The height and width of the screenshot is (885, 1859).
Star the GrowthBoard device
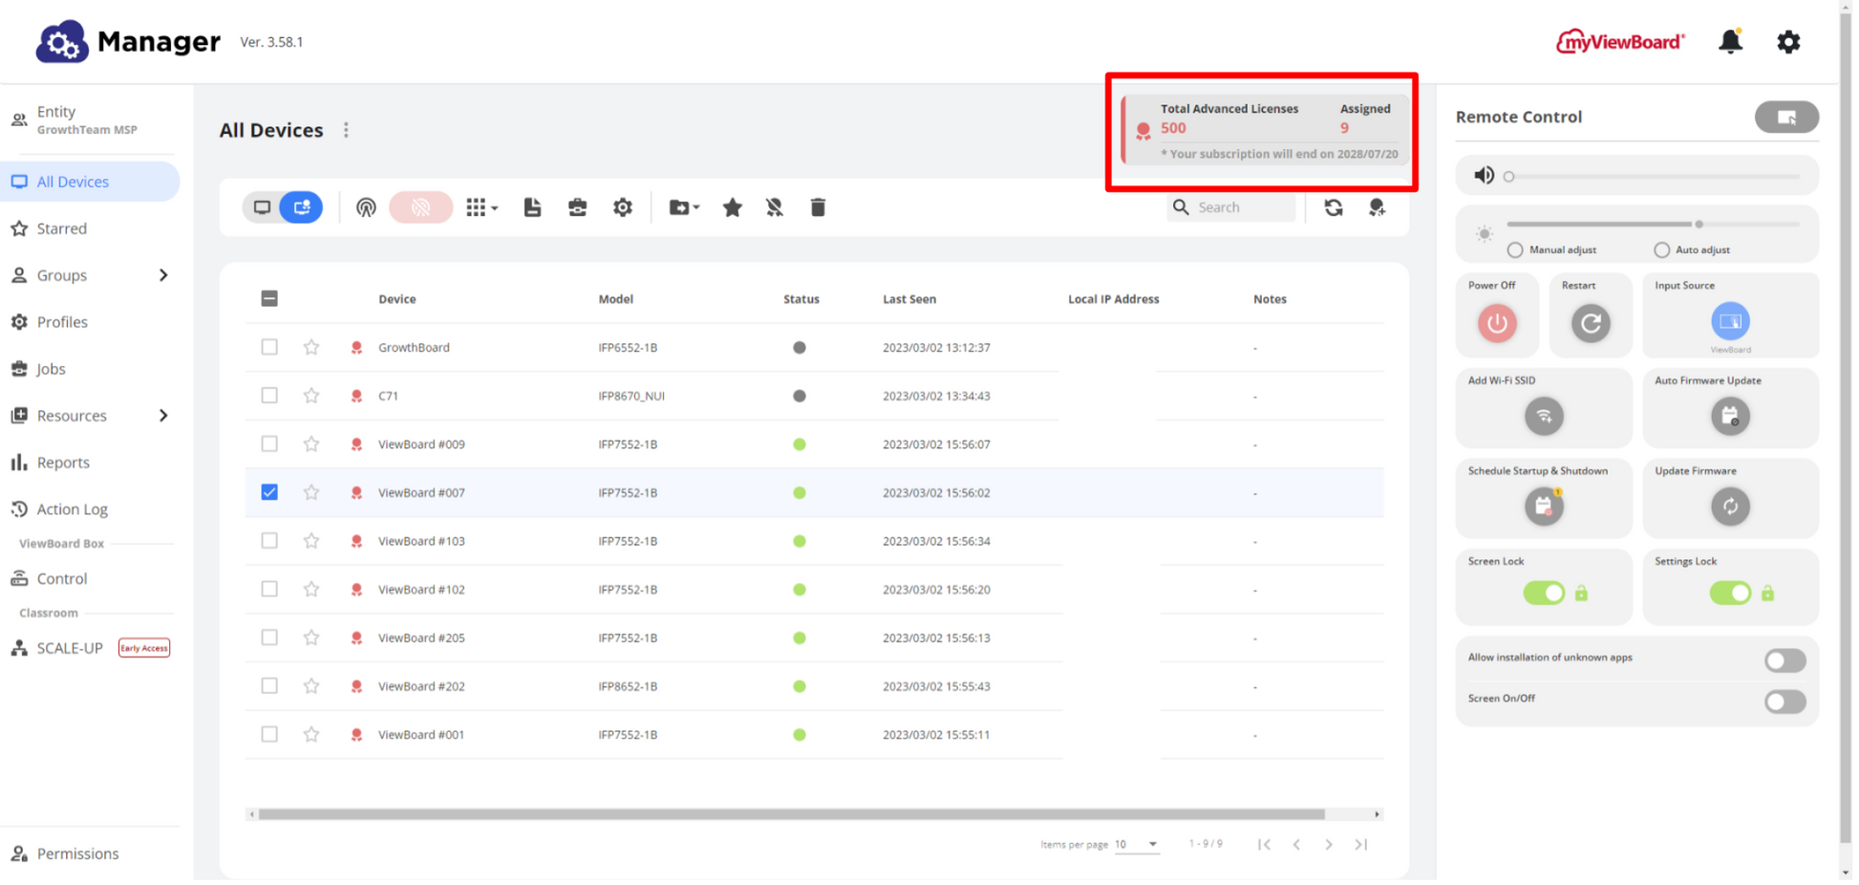click(x=311, y=348)
